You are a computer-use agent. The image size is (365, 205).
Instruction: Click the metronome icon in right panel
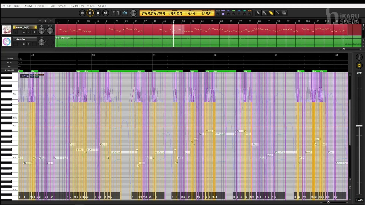coord(359,57)
